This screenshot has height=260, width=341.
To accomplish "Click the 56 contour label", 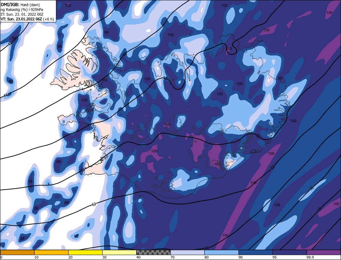I will [x=312, y=189].
